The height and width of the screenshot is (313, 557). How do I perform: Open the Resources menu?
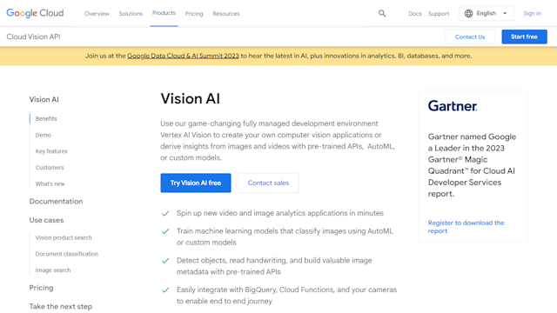pyautogui.click(x=226, y=14)
